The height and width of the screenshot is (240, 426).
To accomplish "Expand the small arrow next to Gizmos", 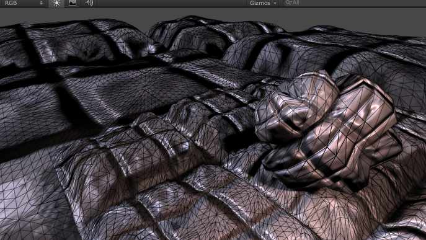I will pyautogui.click(x=275, y=3).
